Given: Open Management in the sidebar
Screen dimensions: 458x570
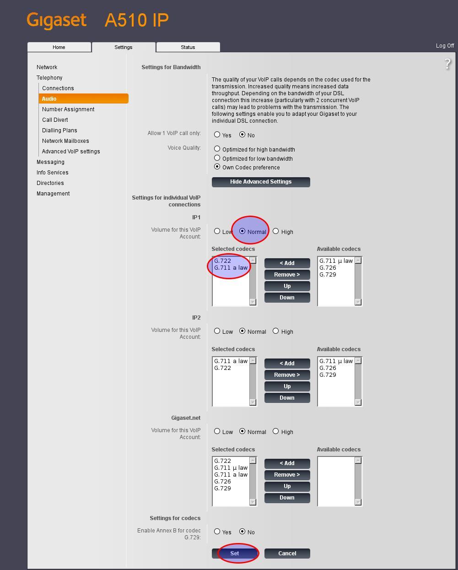Looking at the screenshot, I should click(53, 194).
